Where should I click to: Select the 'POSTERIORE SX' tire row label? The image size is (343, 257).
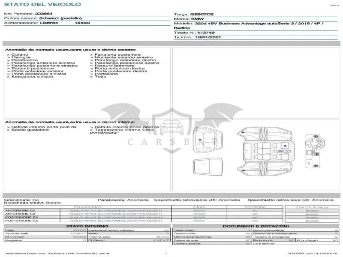click(x=22, y=221)
